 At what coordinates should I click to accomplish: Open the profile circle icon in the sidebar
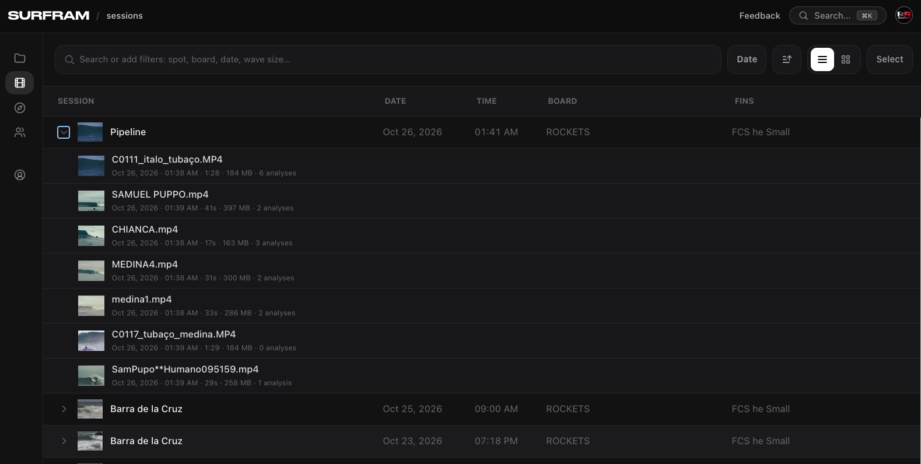point(20,175)
